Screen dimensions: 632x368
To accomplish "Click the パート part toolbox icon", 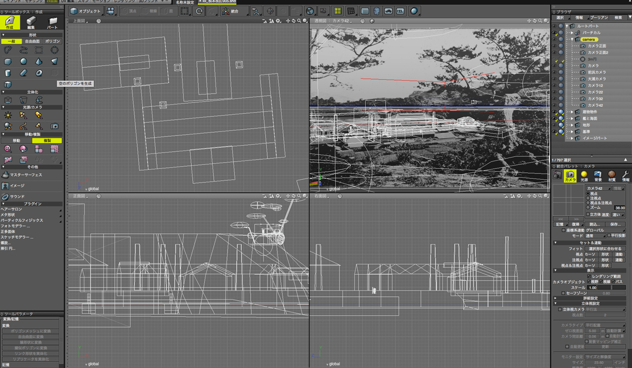I will (x=52, y=22).
